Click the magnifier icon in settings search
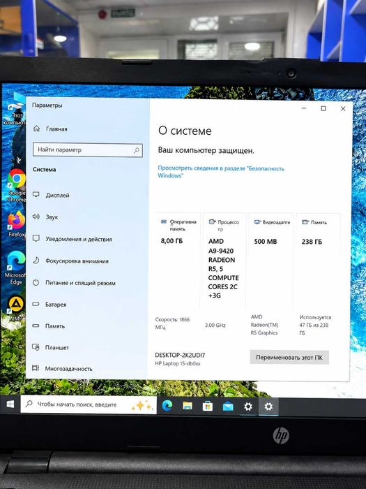This screenshot has height=489, width=366. tap(137, 150)
